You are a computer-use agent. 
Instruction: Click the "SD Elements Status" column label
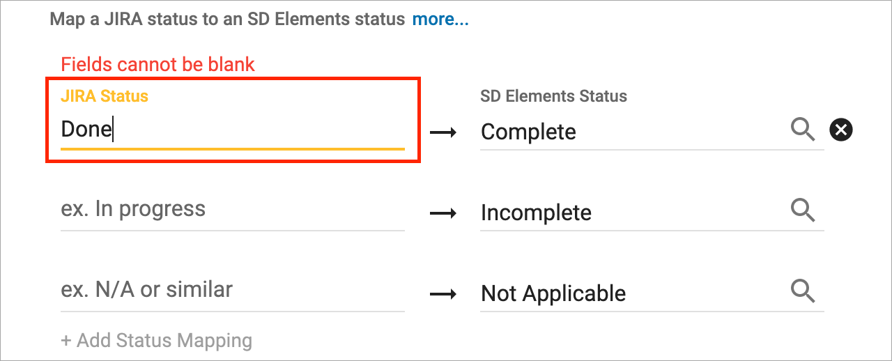click(553, 96)
